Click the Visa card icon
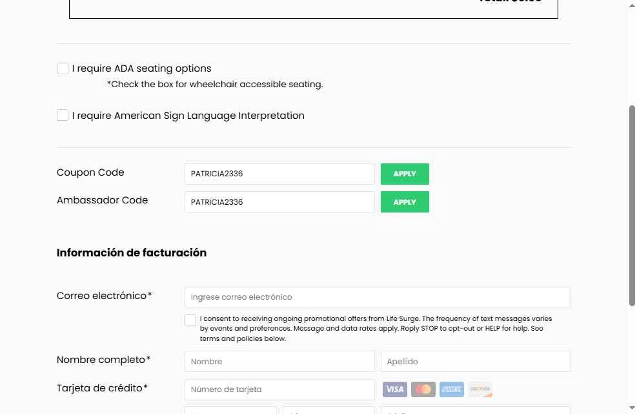Image resolution: width=637 pixels, height=414 pixels. (x=395, y=389)
